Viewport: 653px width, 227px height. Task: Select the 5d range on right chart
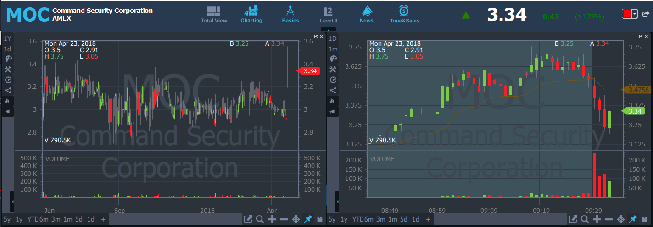404,219
